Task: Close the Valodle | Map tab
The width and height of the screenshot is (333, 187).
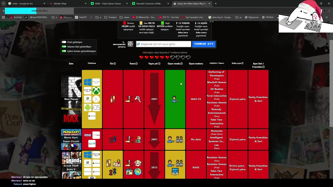Action: point(86,4)
